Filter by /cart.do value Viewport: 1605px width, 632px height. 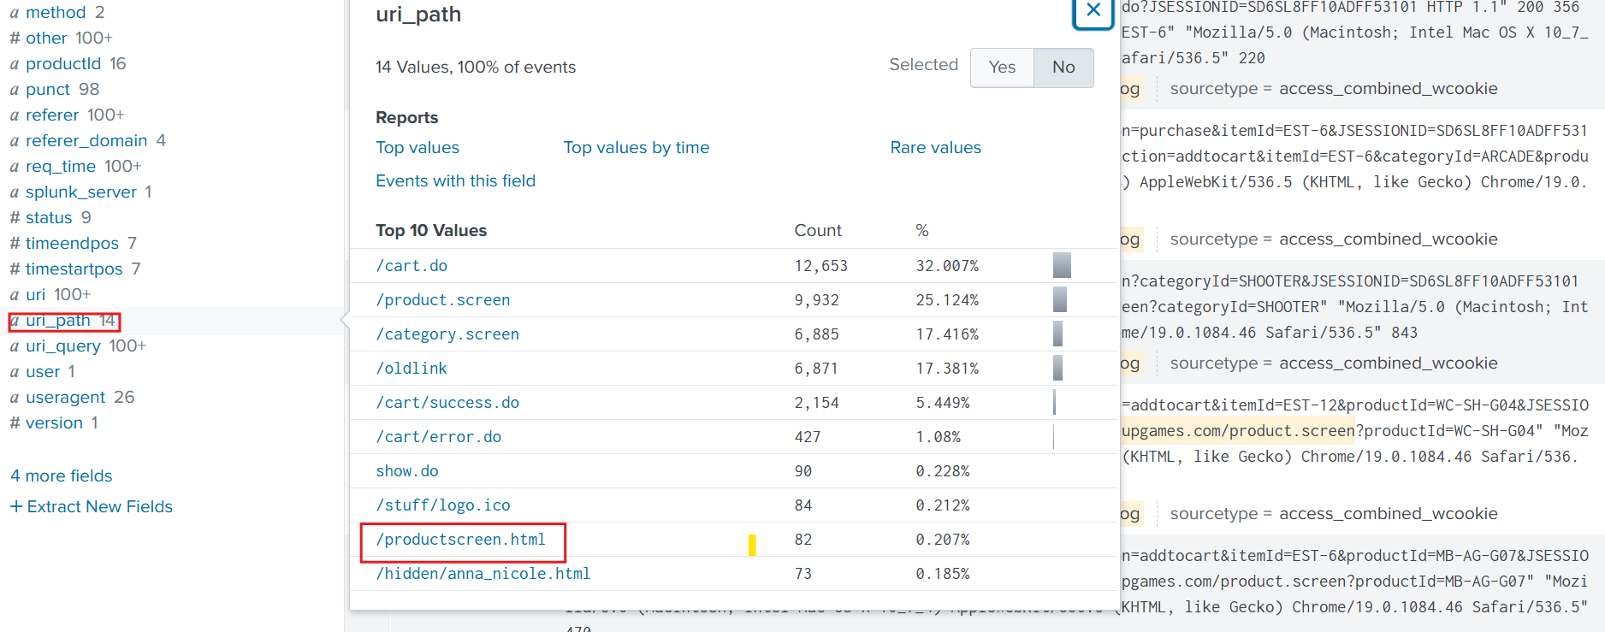pos(412,266)
